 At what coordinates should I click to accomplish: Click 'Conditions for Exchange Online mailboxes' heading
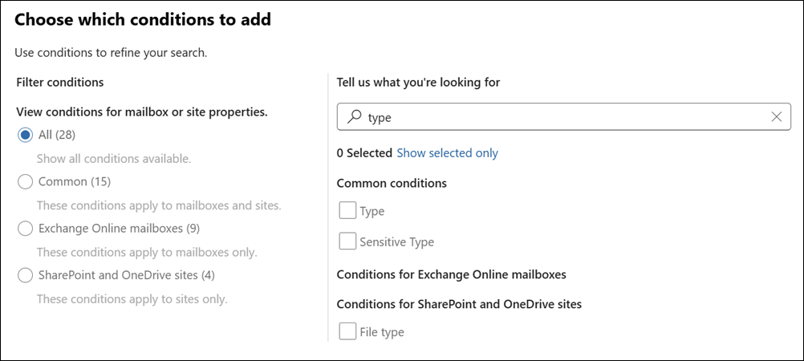pos(451,274)
